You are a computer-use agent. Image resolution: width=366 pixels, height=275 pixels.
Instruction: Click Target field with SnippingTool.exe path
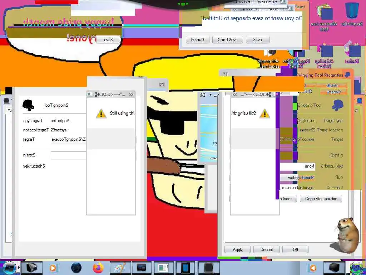68,139
